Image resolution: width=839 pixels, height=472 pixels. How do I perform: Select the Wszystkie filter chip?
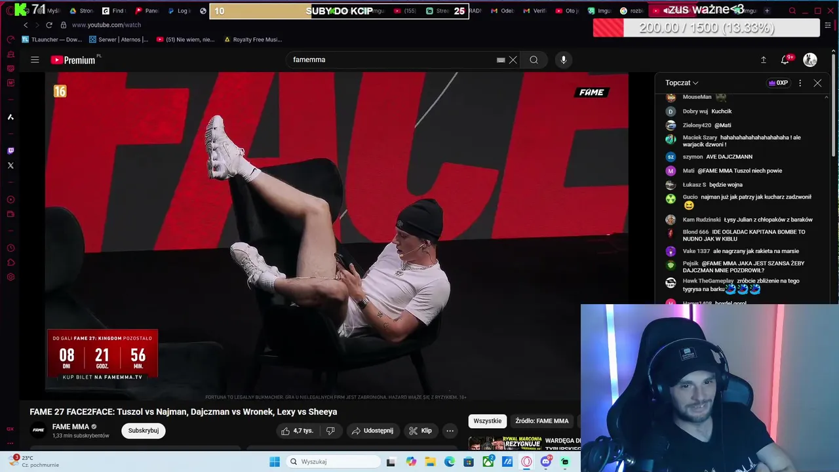pos(488,421)
